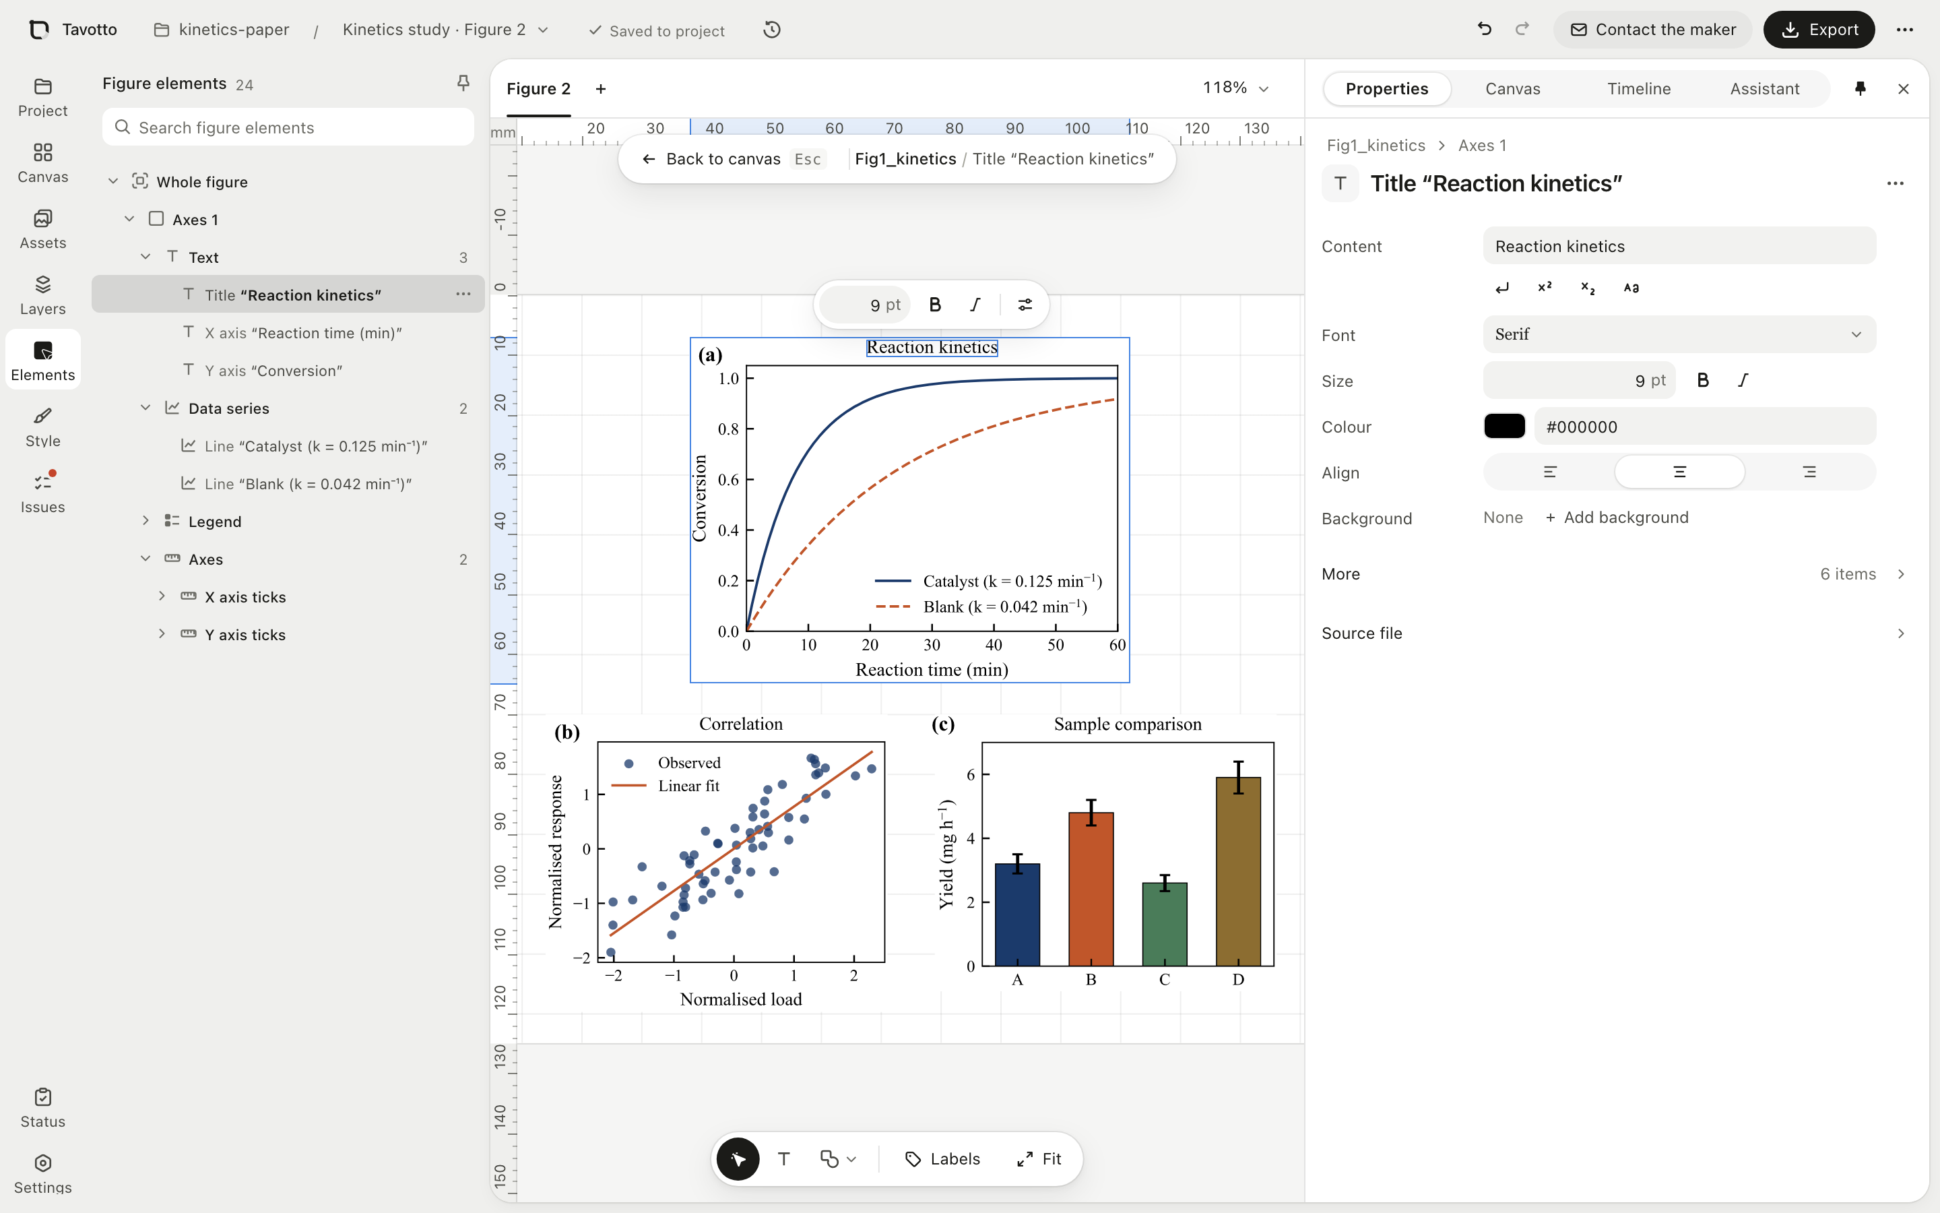Viewport: 1940px width, 1213px height.
Task: Open the Project section in sidebar
Action: coord(42,97)
